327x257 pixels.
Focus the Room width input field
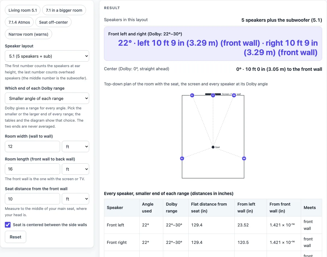tap(32, 146)
